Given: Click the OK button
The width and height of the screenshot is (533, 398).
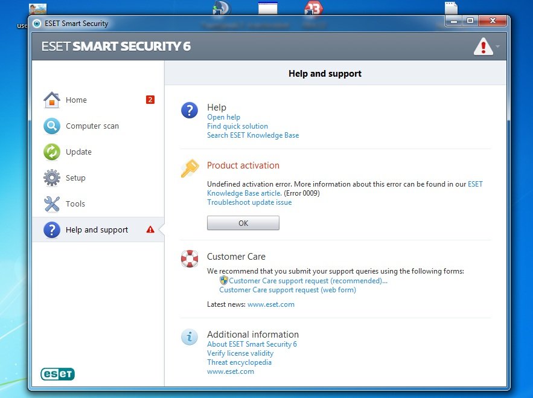Looking at the screenshot, I should point(243,223).
